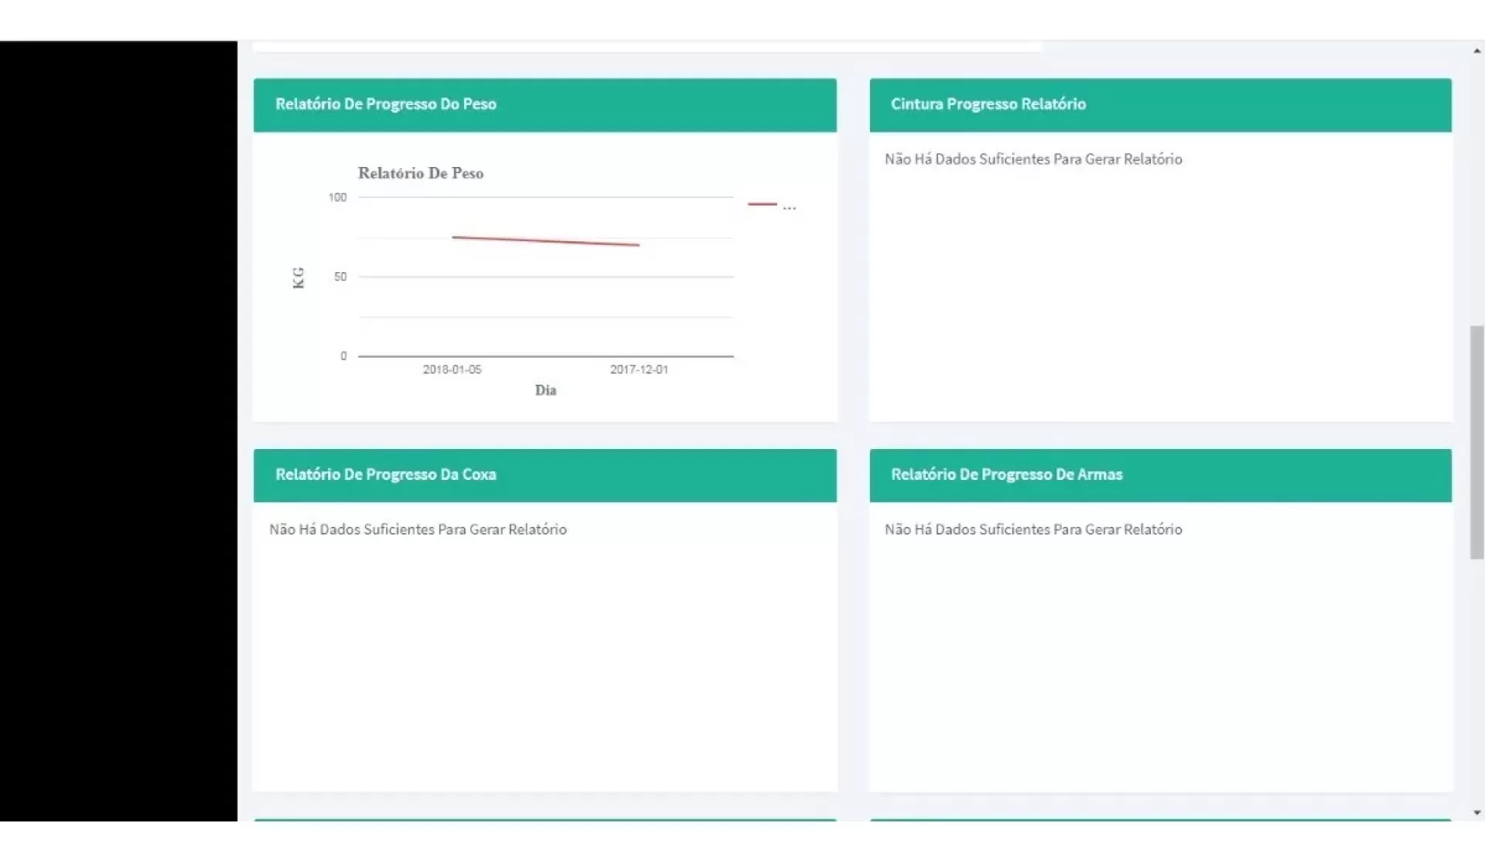Click the 100 value on Y axis
This screenshot has width=1485, height=861.
(x=337, y=198)
